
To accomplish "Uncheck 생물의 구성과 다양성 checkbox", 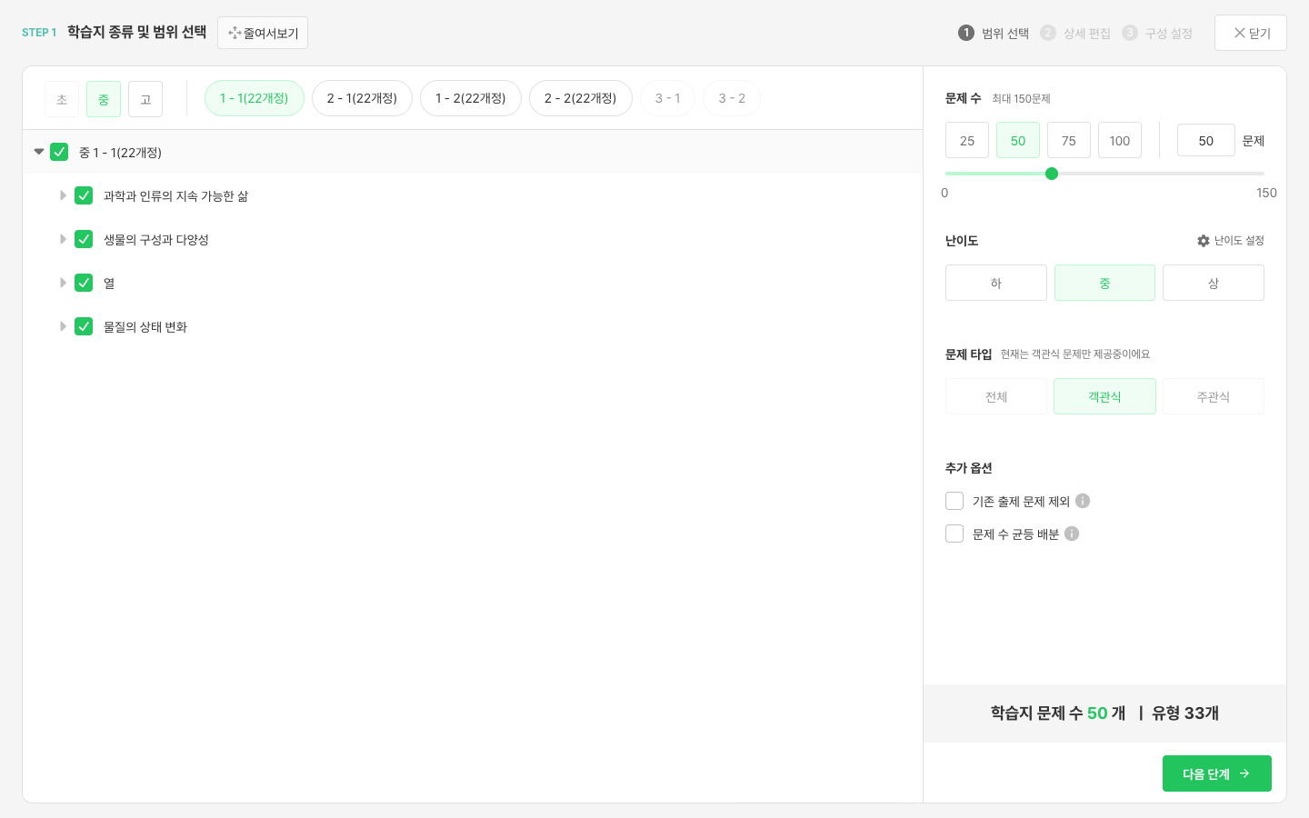I will point(84,239).
